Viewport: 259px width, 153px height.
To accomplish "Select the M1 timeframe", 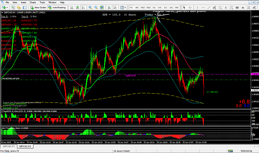I will (131, 7).
